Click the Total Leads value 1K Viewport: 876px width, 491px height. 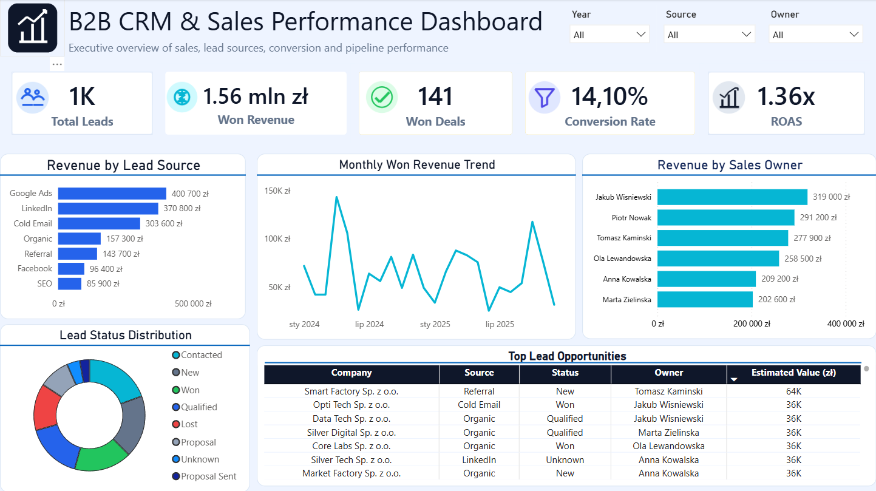point(82,97)
